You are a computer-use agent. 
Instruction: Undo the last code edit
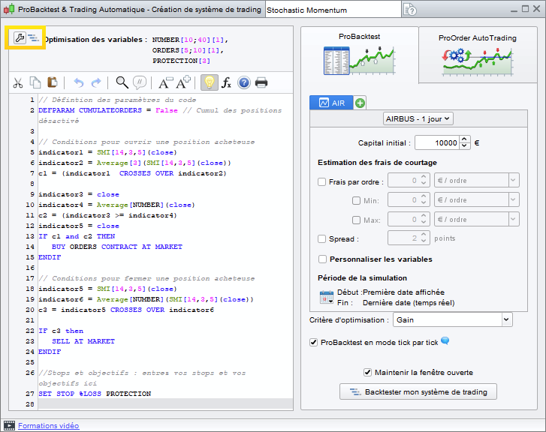click(x=78, y=82)
